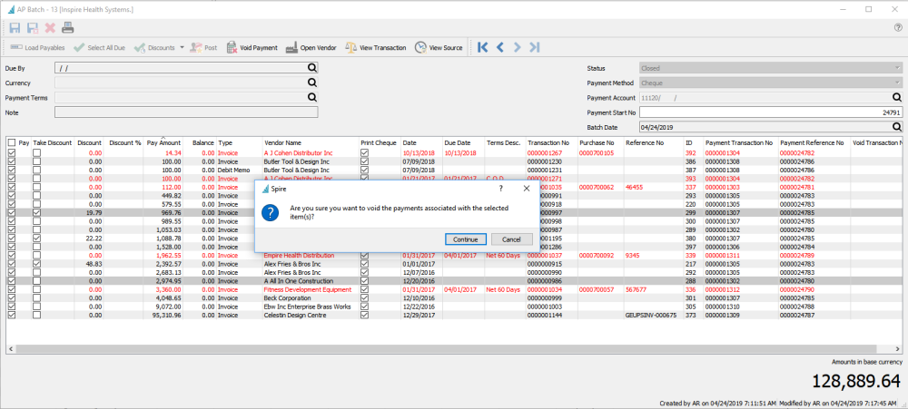Click the Print icon in top toolbar
Viewport: 908px width, 409px height.
point(68,28)
